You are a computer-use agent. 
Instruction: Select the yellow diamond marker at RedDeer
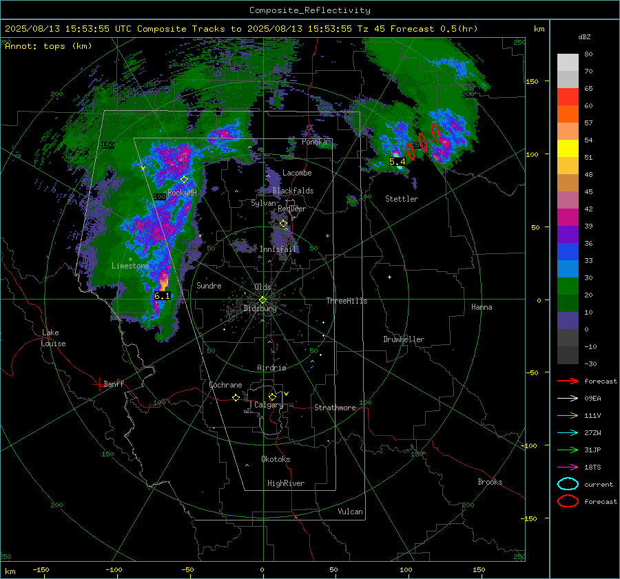pos(283,224)
